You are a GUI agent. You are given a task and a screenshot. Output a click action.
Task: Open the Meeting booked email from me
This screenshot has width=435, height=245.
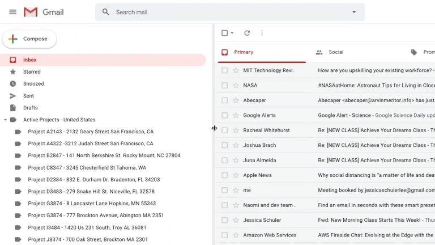[376, 191]
